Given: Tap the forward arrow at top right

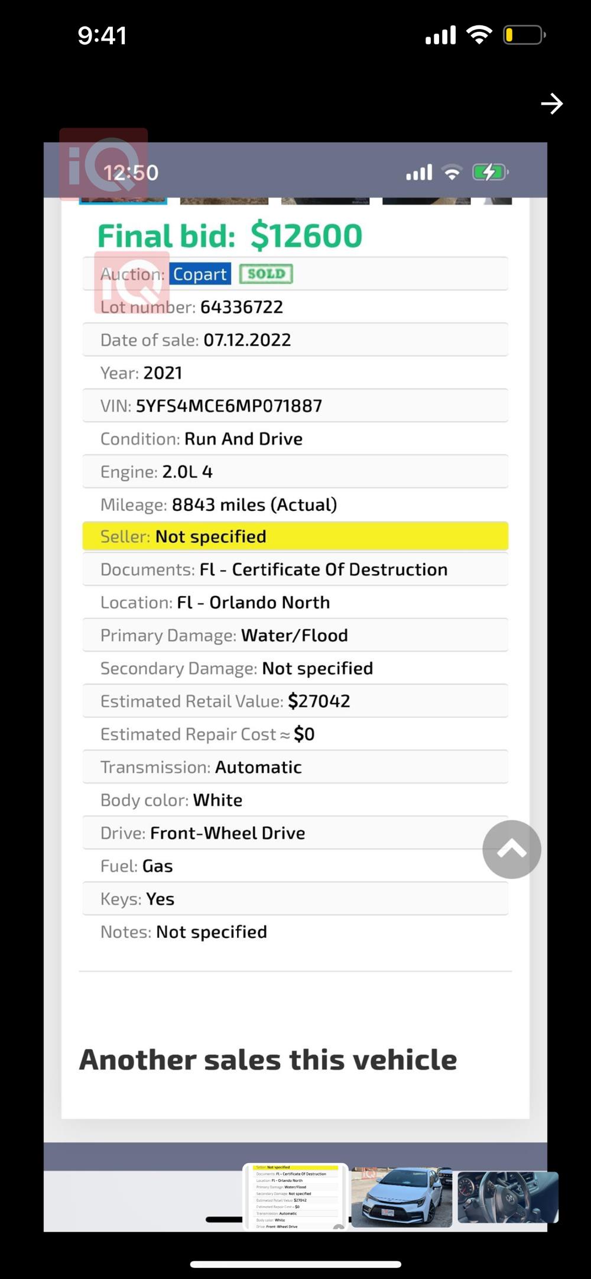Looking at the screenshot, I should 551,104.
